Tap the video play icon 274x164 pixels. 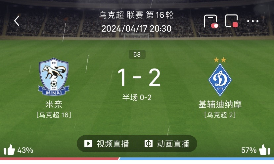point(88,144)
